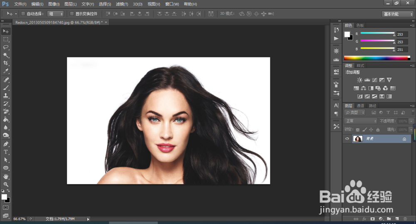
Task: Select the Healing Brush tool
Action: (6, 80)
